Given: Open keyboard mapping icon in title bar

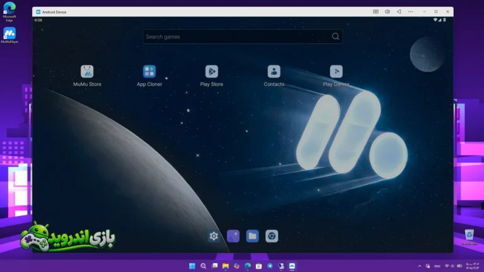Looking at the screenshot, I should pos(376,12).
